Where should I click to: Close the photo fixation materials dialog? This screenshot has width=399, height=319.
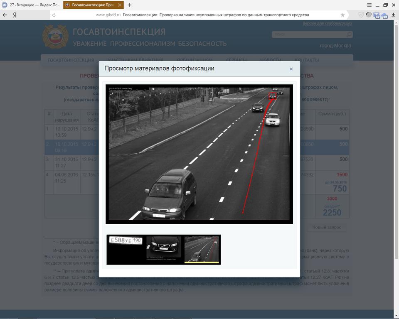point(291,69)
